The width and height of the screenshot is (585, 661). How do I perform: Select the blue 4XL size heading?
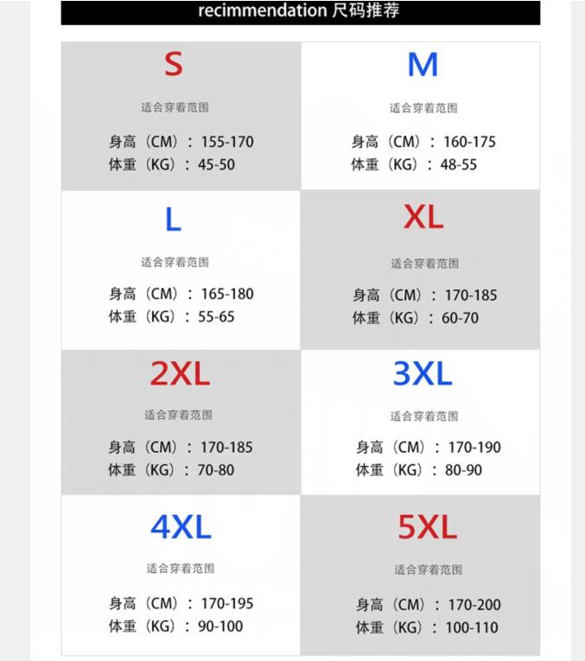coord(181,527)
